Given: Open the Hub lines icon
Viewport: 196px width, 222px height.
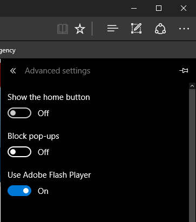Looking at the screenshot, I should [x=113, y=29].
